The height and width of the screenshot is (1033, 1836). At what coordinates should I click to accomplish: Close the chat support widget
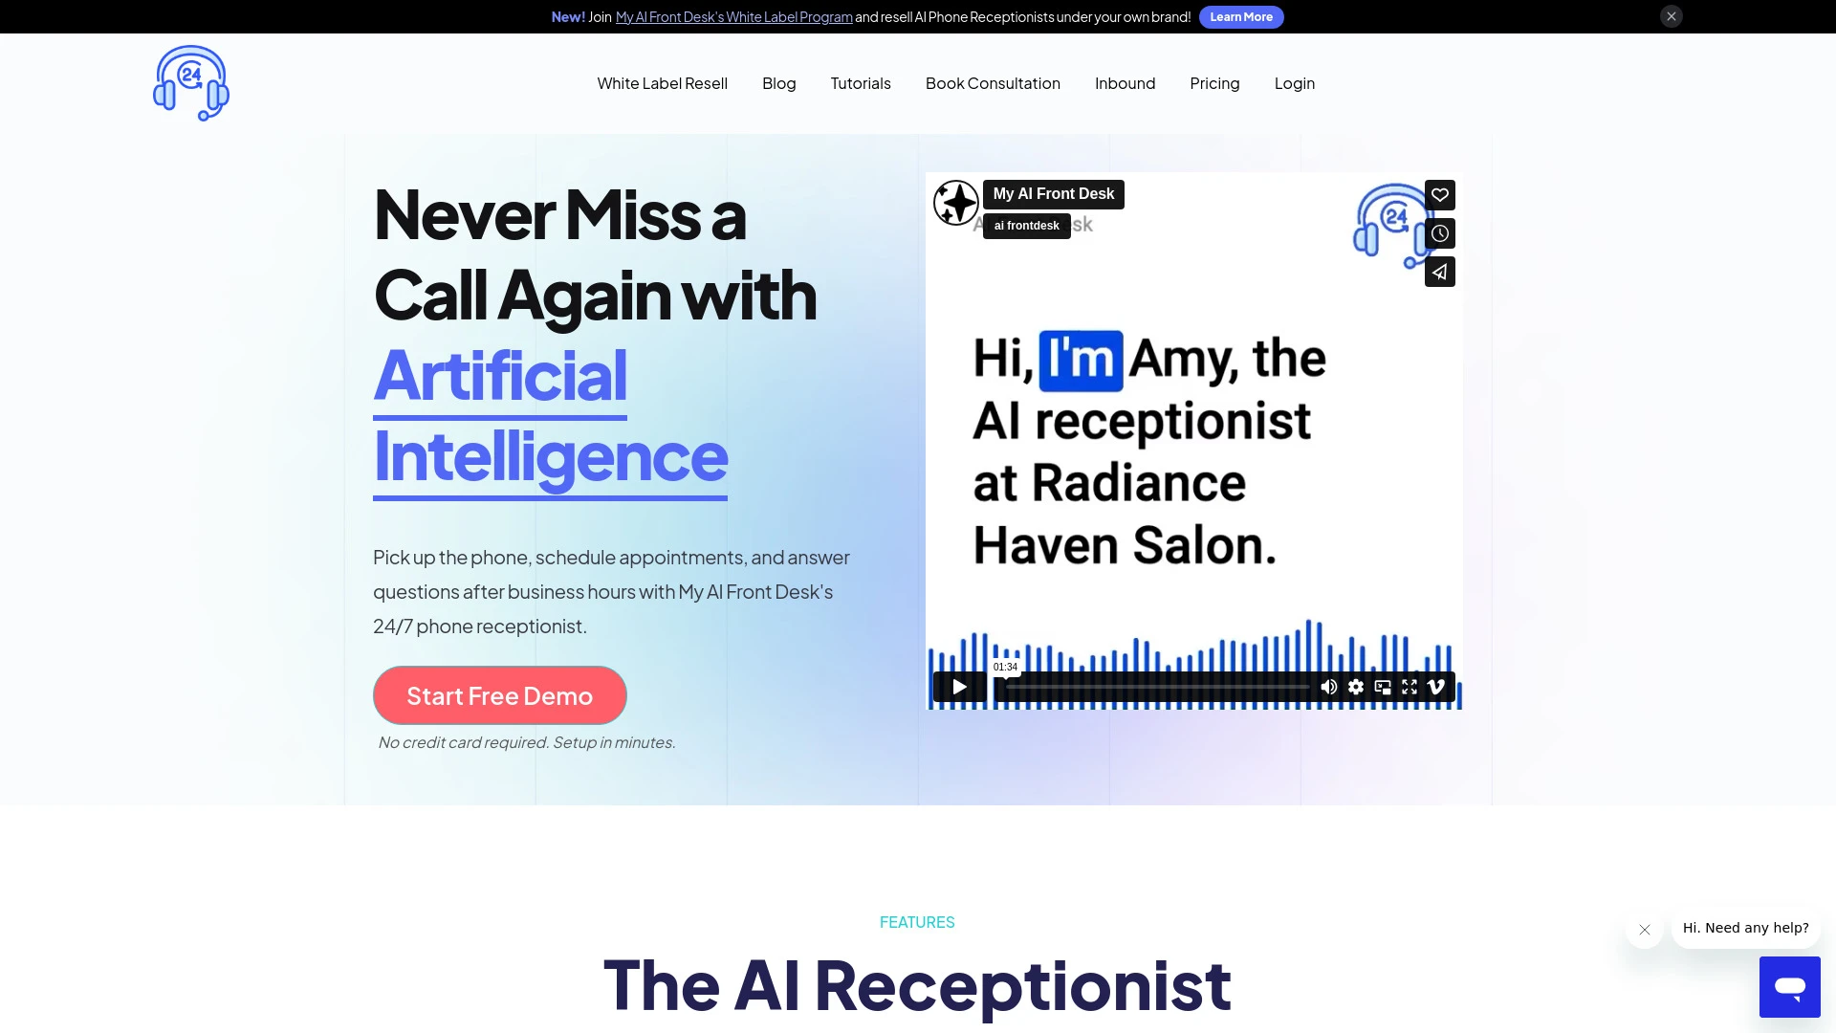tap(1643, 929)
